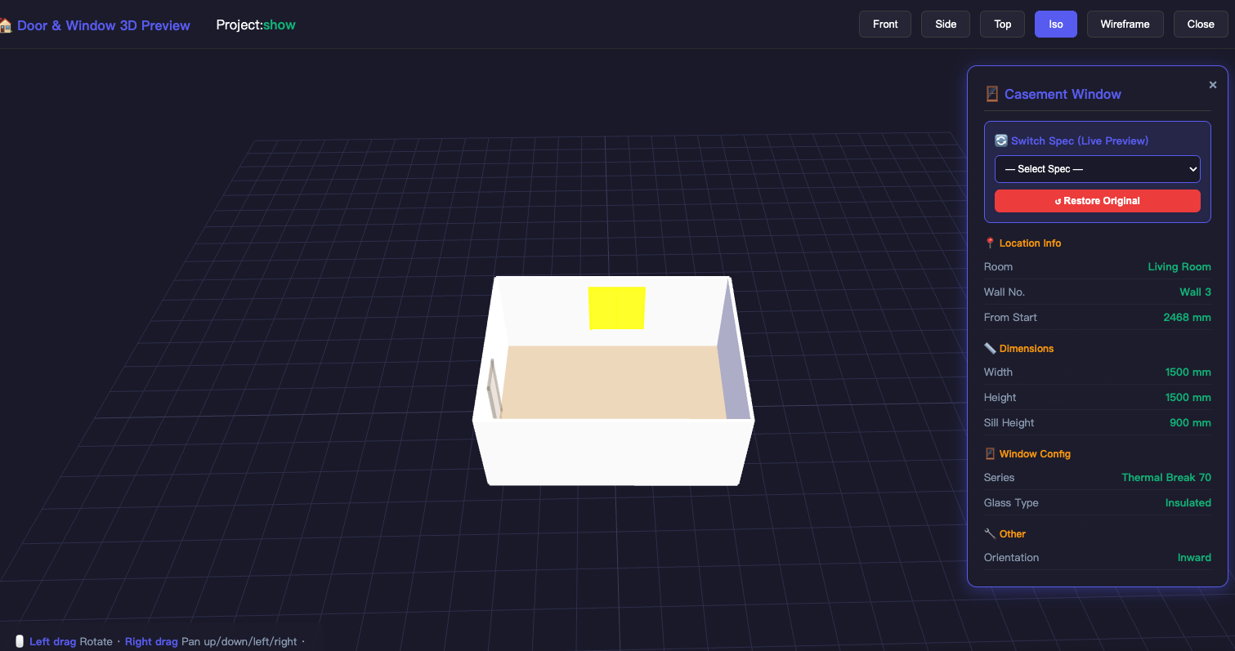Viewport: 1235px width, 651px height.
Task: Select the yellow window in the 3D room
Action: coord(617,308)
